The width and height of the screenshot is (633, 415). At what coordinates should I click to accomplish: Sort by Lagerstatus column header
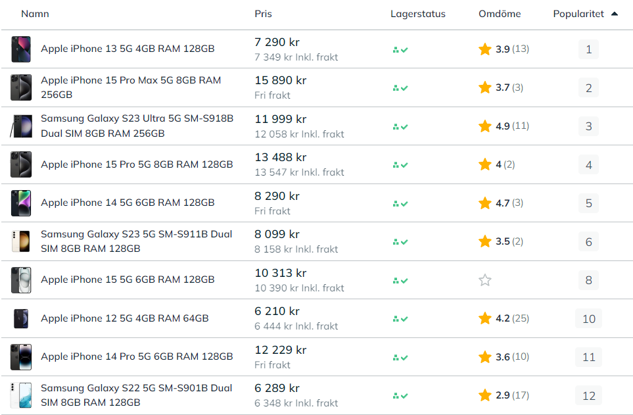[x=418, y=14]
